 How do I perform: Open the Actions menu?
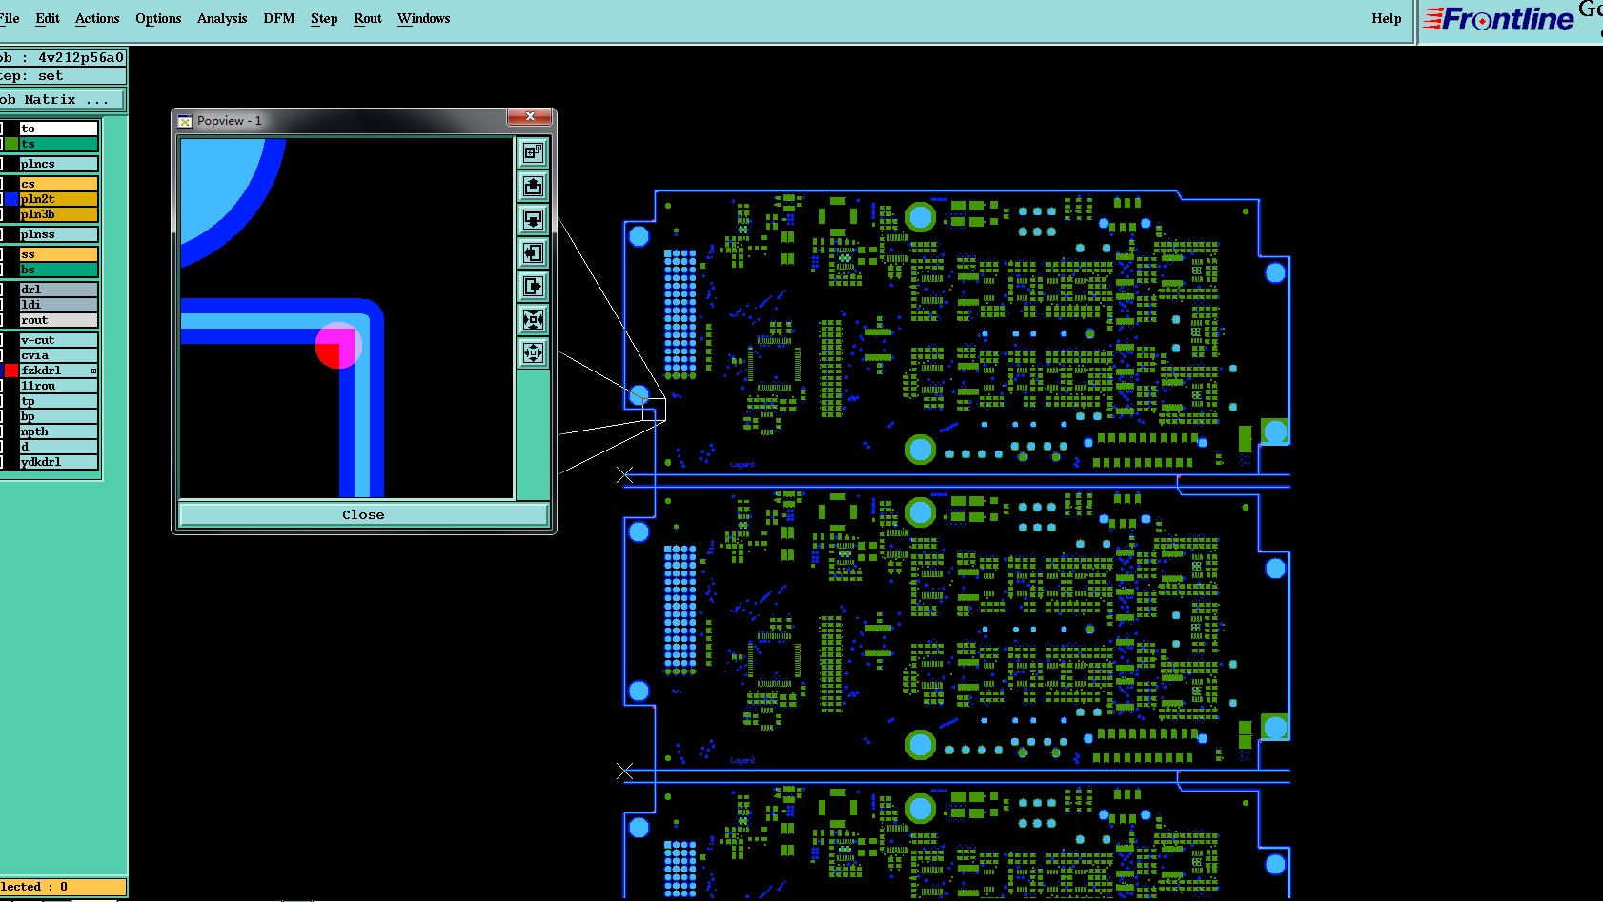click(97, 18)
